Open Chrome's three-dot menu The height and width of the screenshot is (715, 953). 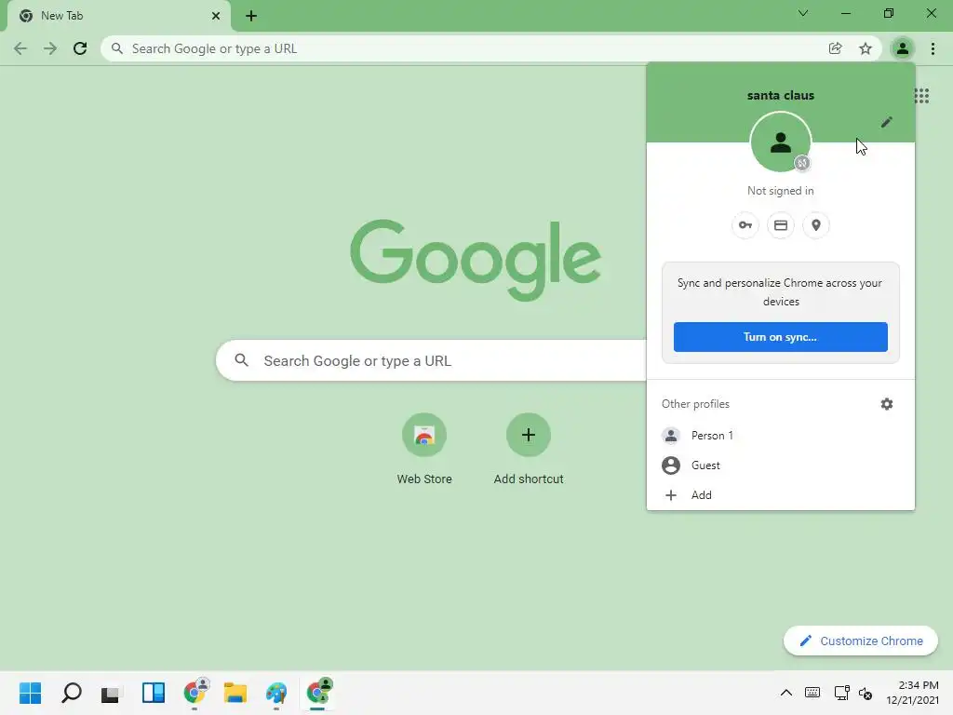(x=933, y=48)
